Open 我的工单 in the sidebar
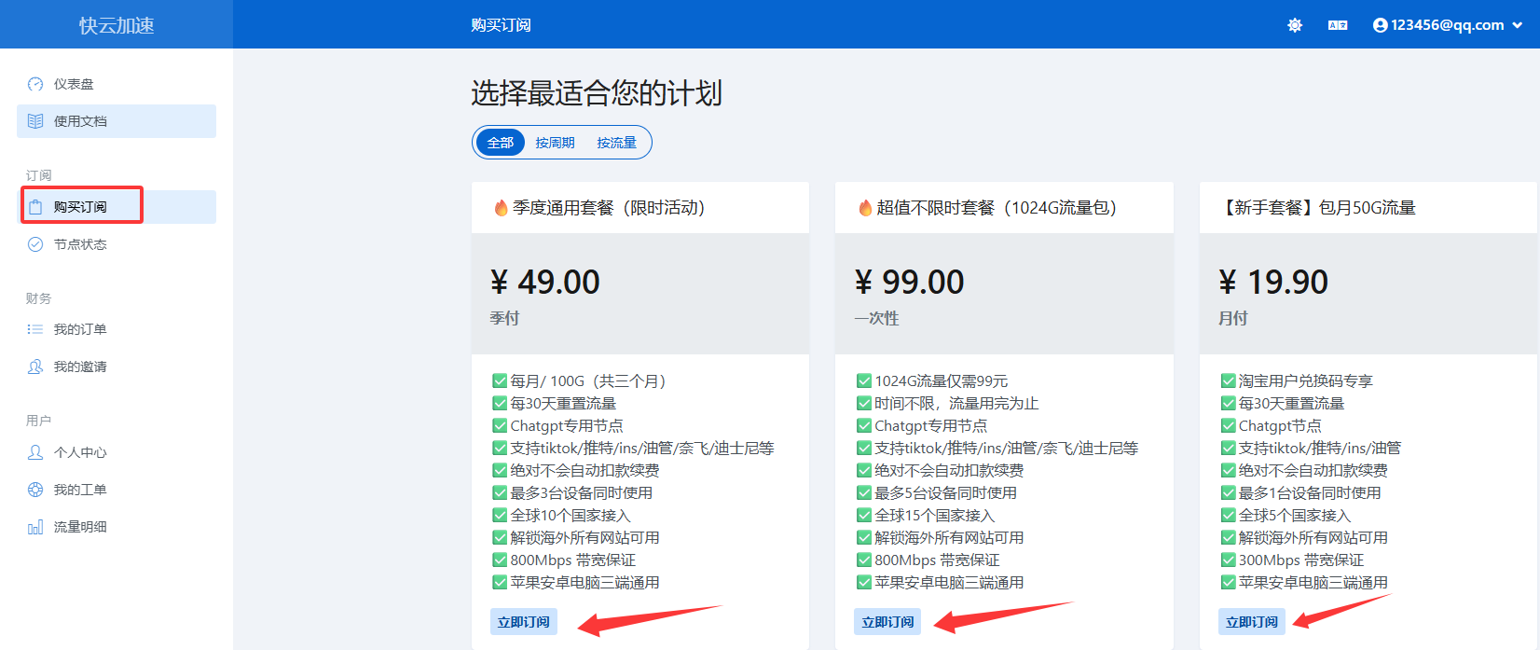 [117, 490]
